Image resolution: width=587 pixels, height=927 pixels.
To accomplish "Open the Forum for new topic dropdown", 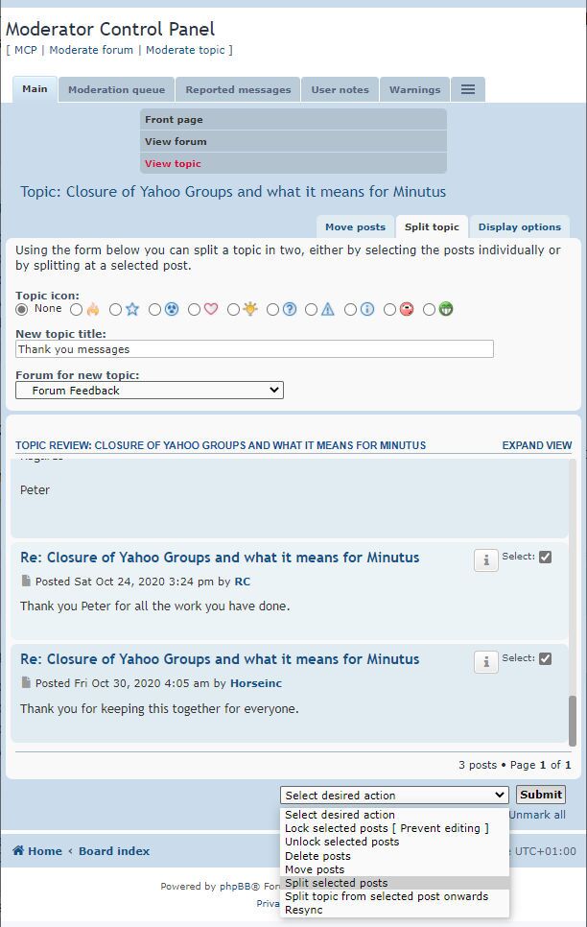I will click(150, 391).
